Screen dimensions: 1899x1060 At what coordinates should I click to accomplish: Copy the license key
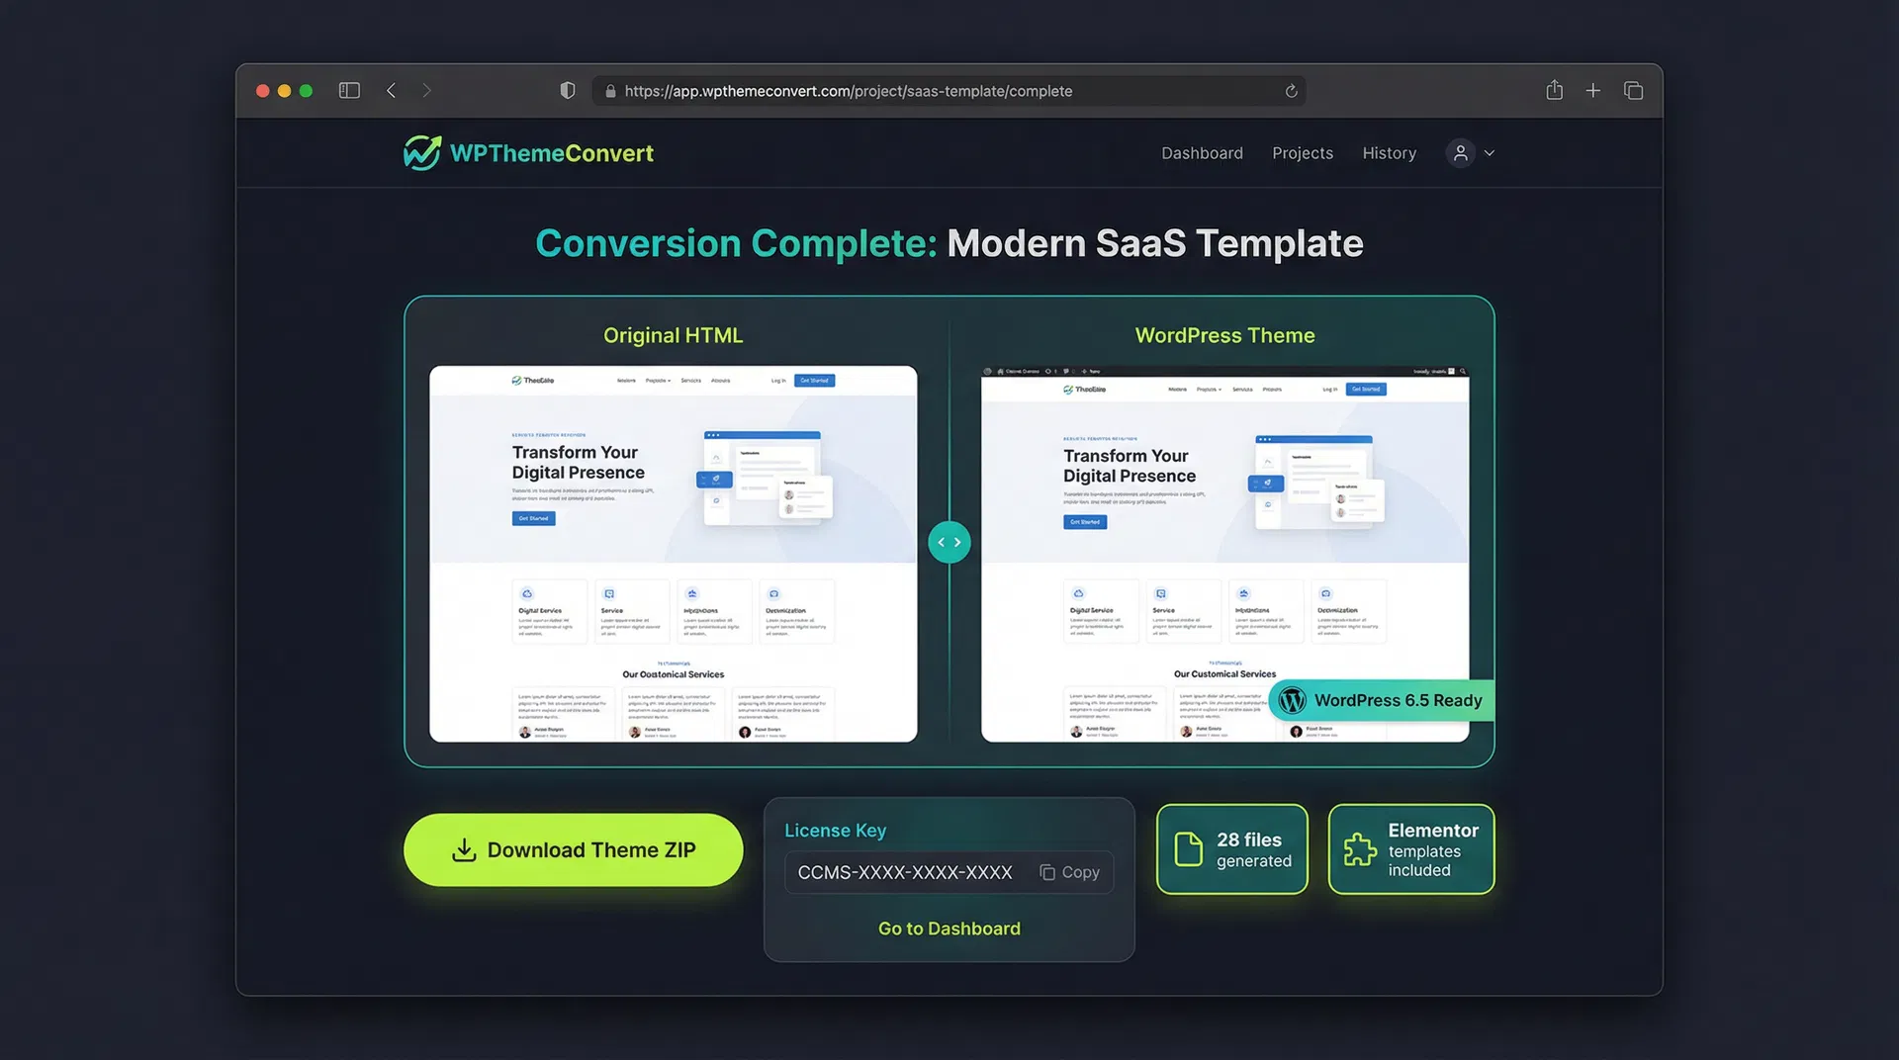(x=1069, y=872)
